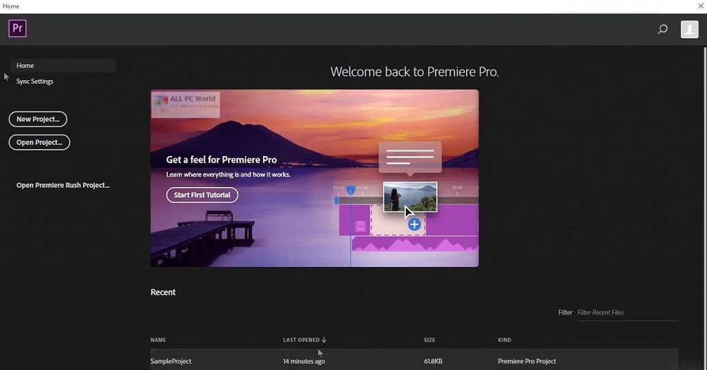This screenshot has width=707, height=370.
Task: Close the Home window
Action: (x=701, y=6)
